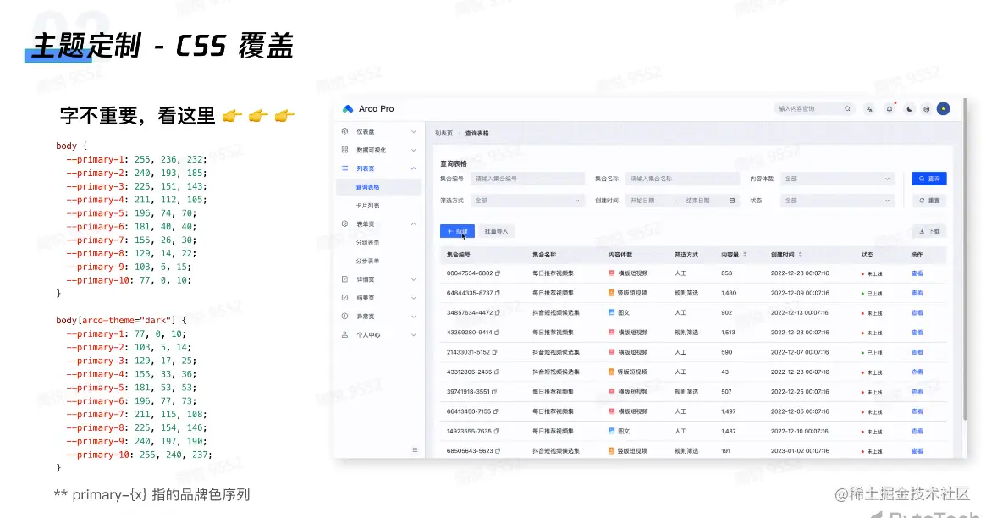Image resolution: width=986 pixels, height=518 pixels.
Task: Click the 下载 download button
Action: (929, 231)
